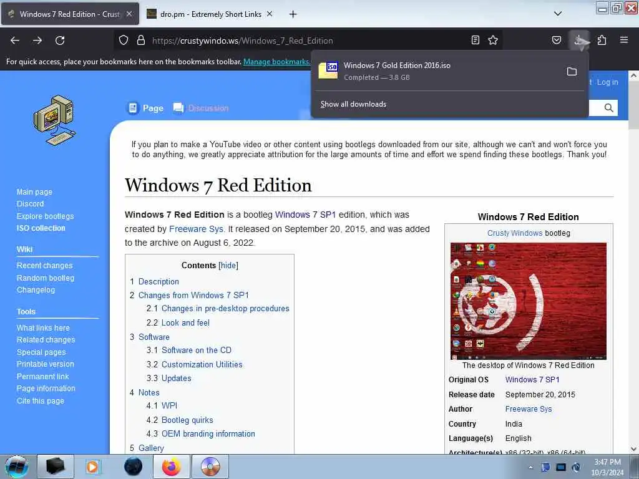
Task: Jump to Bootleg quirks section
Action: 187,420
